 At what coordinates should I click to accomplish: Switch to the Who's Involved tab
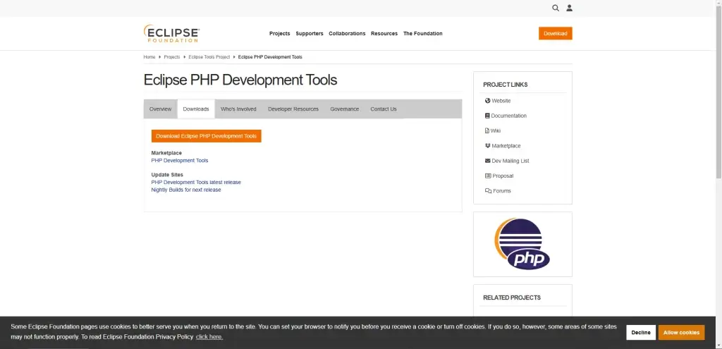[238, 109]
